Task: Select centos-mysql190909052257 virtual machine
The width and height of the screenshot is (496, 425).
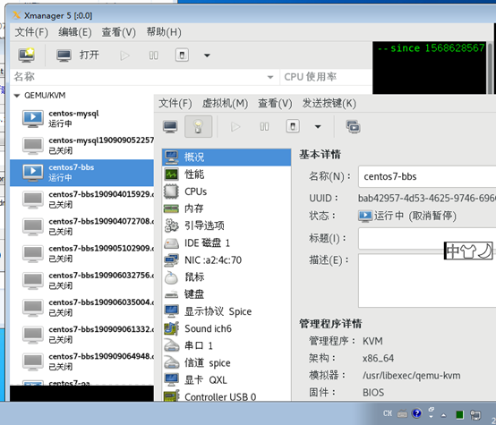Action: coord(82,146)
